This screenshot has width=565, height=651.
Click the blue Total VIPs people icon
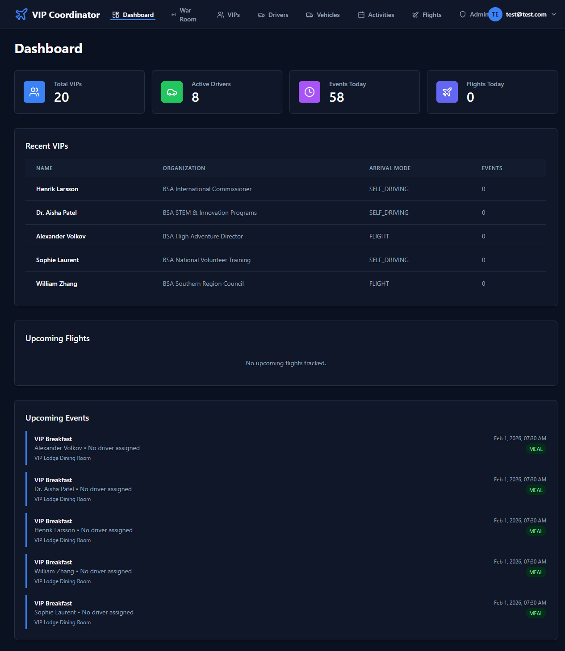click(x=34, y=92)
